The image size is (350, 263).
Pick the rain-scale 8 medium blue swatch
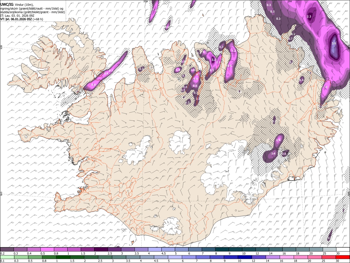tap(217, 257)
